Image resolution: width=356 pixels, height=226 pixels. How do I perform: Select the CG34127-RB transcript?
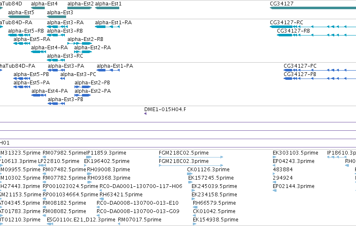317,35
